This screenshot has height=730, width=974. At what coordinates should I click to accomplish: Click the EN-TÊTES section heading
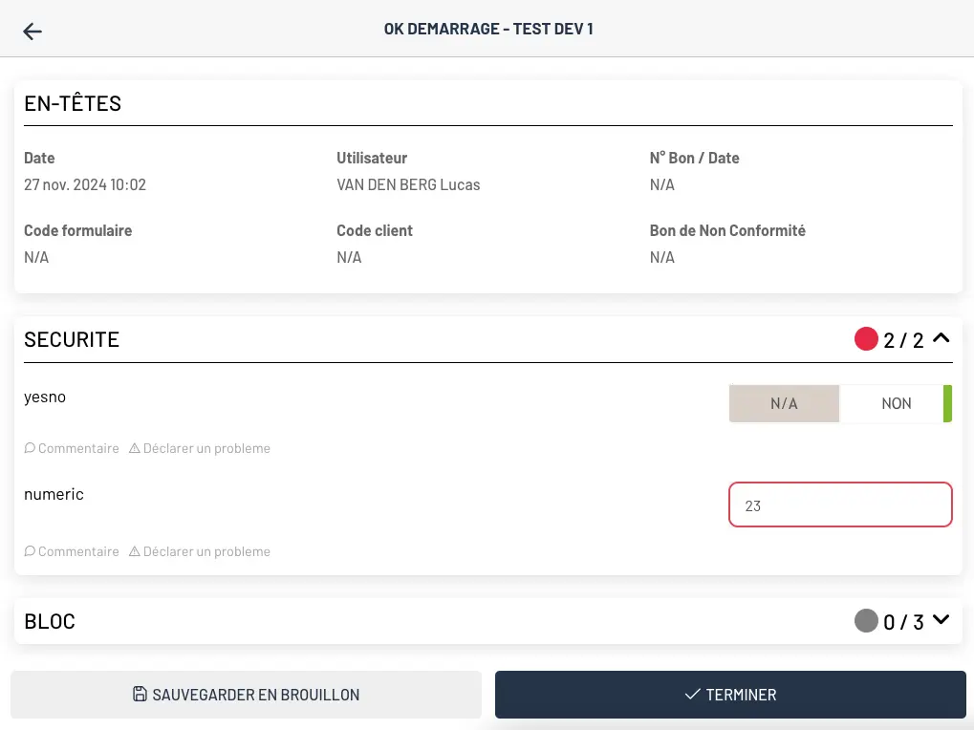click(x=73, y=103)
